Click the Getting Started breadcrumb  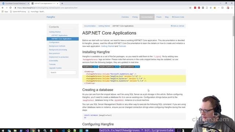pos(104,26)
